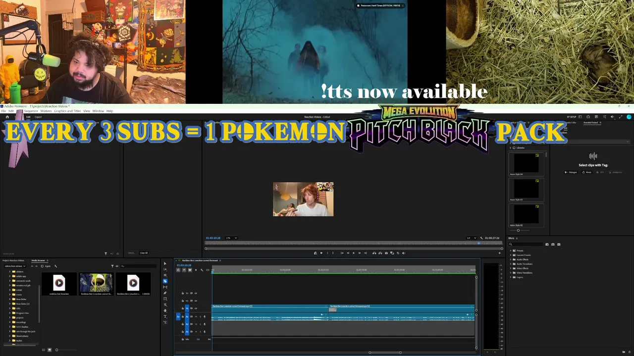
Task: Open the 'videos from stream' location dropdown
Action: pyautogui.click(x=15, y=266)
